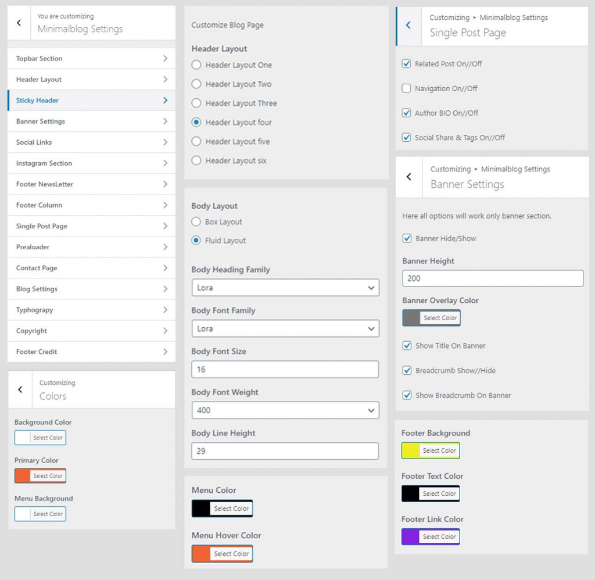Open the Copyright section
This screenshot has width=595, height=580.
91,331
